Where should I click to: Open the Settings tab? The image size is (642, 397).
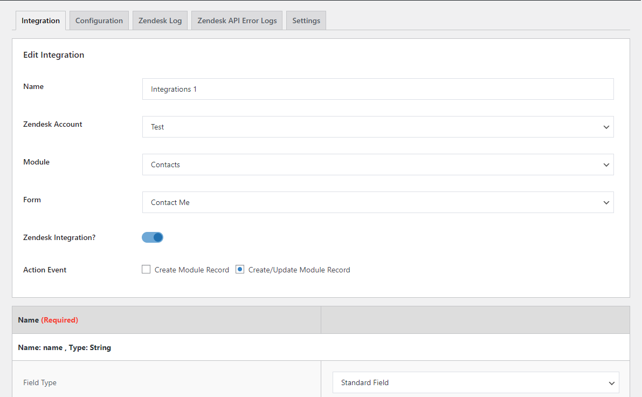(x=306, y=20)
